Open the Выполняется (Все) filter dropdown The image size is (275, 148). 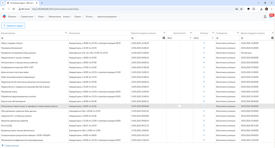[x=179, y=38]
